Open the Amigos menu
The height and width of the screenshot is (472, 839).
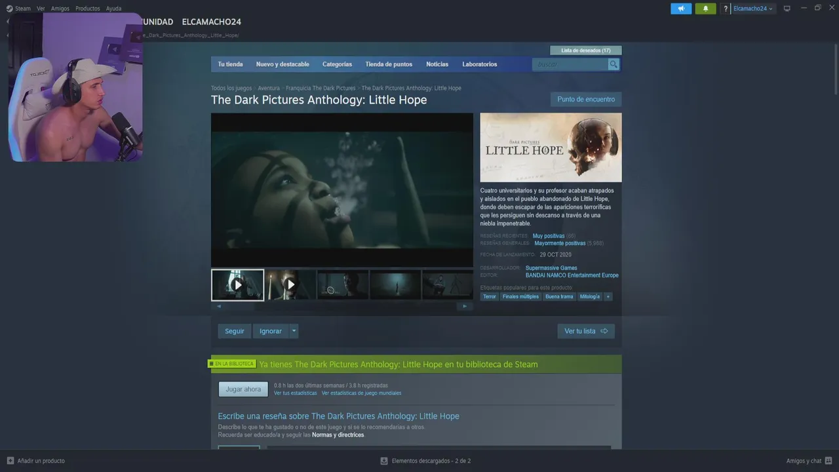(x=60, y=9)
